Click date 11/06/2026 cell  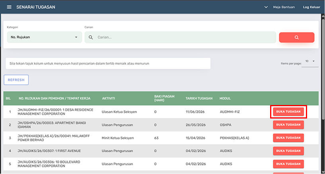click(x=195, y=112)
